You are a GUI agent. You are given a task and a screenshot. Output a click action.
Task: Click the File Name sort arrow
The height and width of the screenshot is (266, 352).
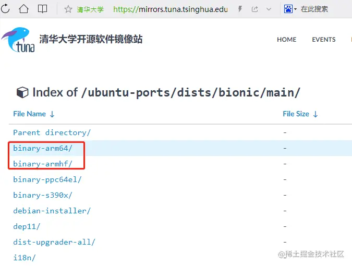(52, 114)
